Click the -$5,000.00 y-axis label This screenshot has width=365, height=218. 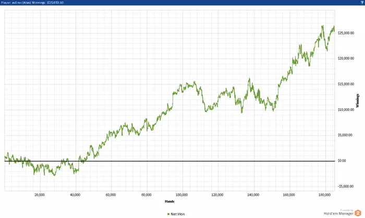[x=346, y=186]
